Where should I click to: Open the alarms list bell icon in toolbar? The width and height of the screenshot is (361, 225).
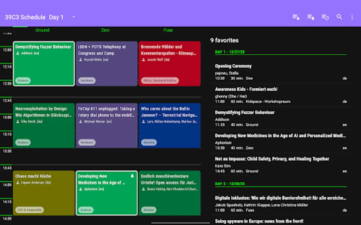tap(311, 17)
